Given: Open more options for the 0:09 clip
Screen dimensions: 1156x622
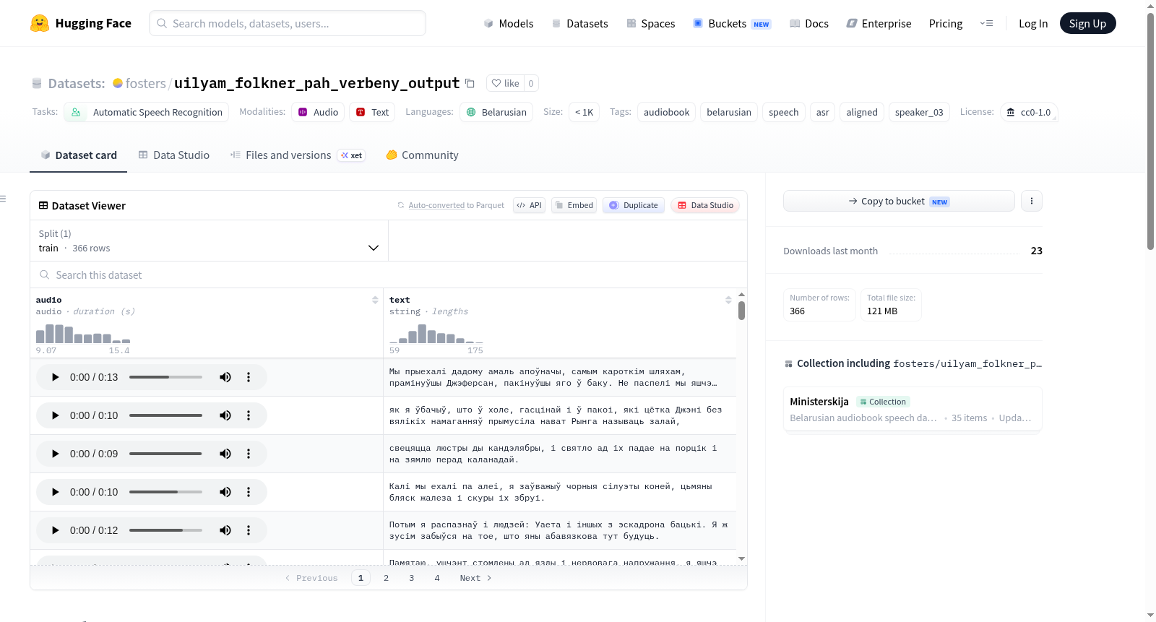Looking at the screenshot, I should 249,454.
